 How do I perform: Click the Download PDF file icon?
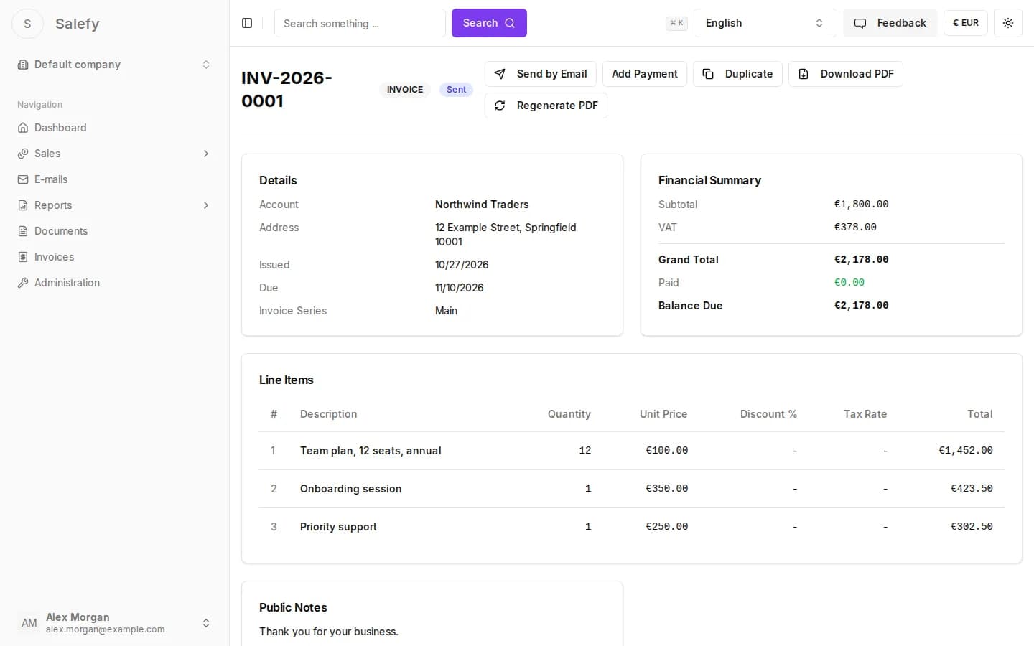pos(804,74)
